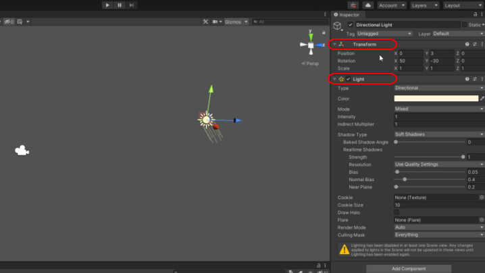Toggle the Persp projection label

pyautogui.click(x=310, y=64)
